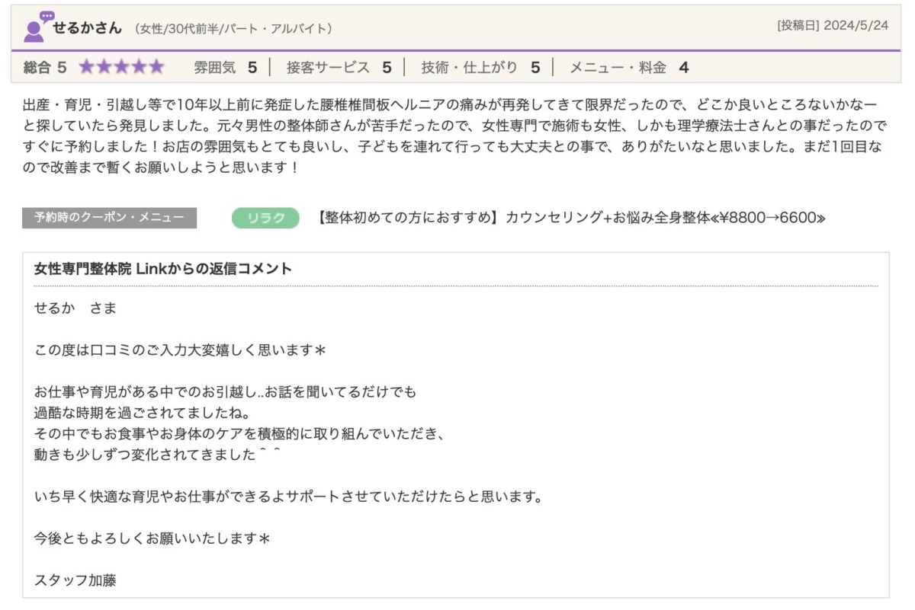Image resolution: width=915 pixels, height=610 pixels.
Task: Click the gray 予約時のクーポン・メニュー label
Action: (109, 218)
